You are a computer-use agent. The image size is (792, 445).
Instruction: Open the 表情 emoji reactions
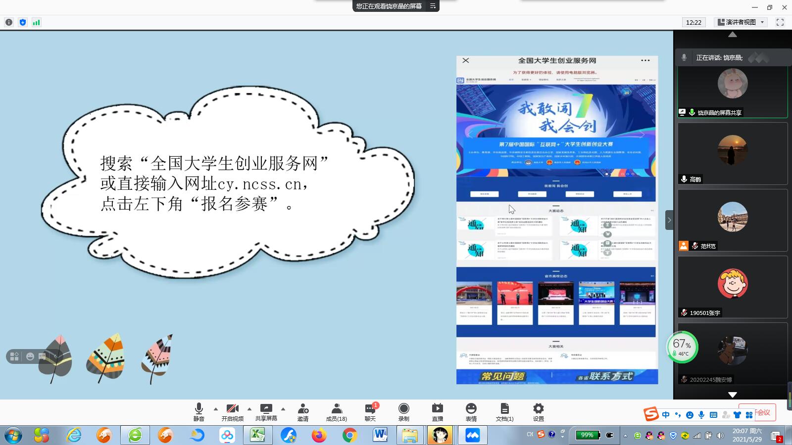(x=471, y=411)
